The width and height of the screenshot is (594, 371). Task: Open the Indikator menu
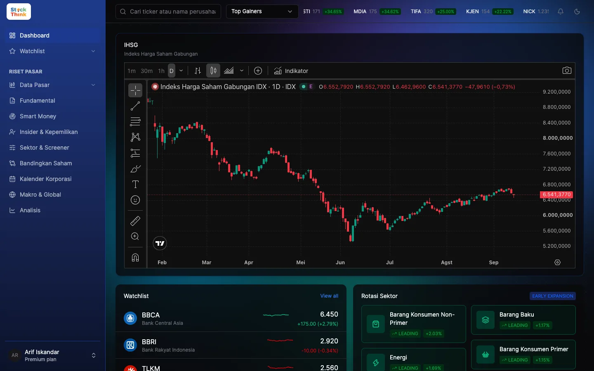point(291,71)
